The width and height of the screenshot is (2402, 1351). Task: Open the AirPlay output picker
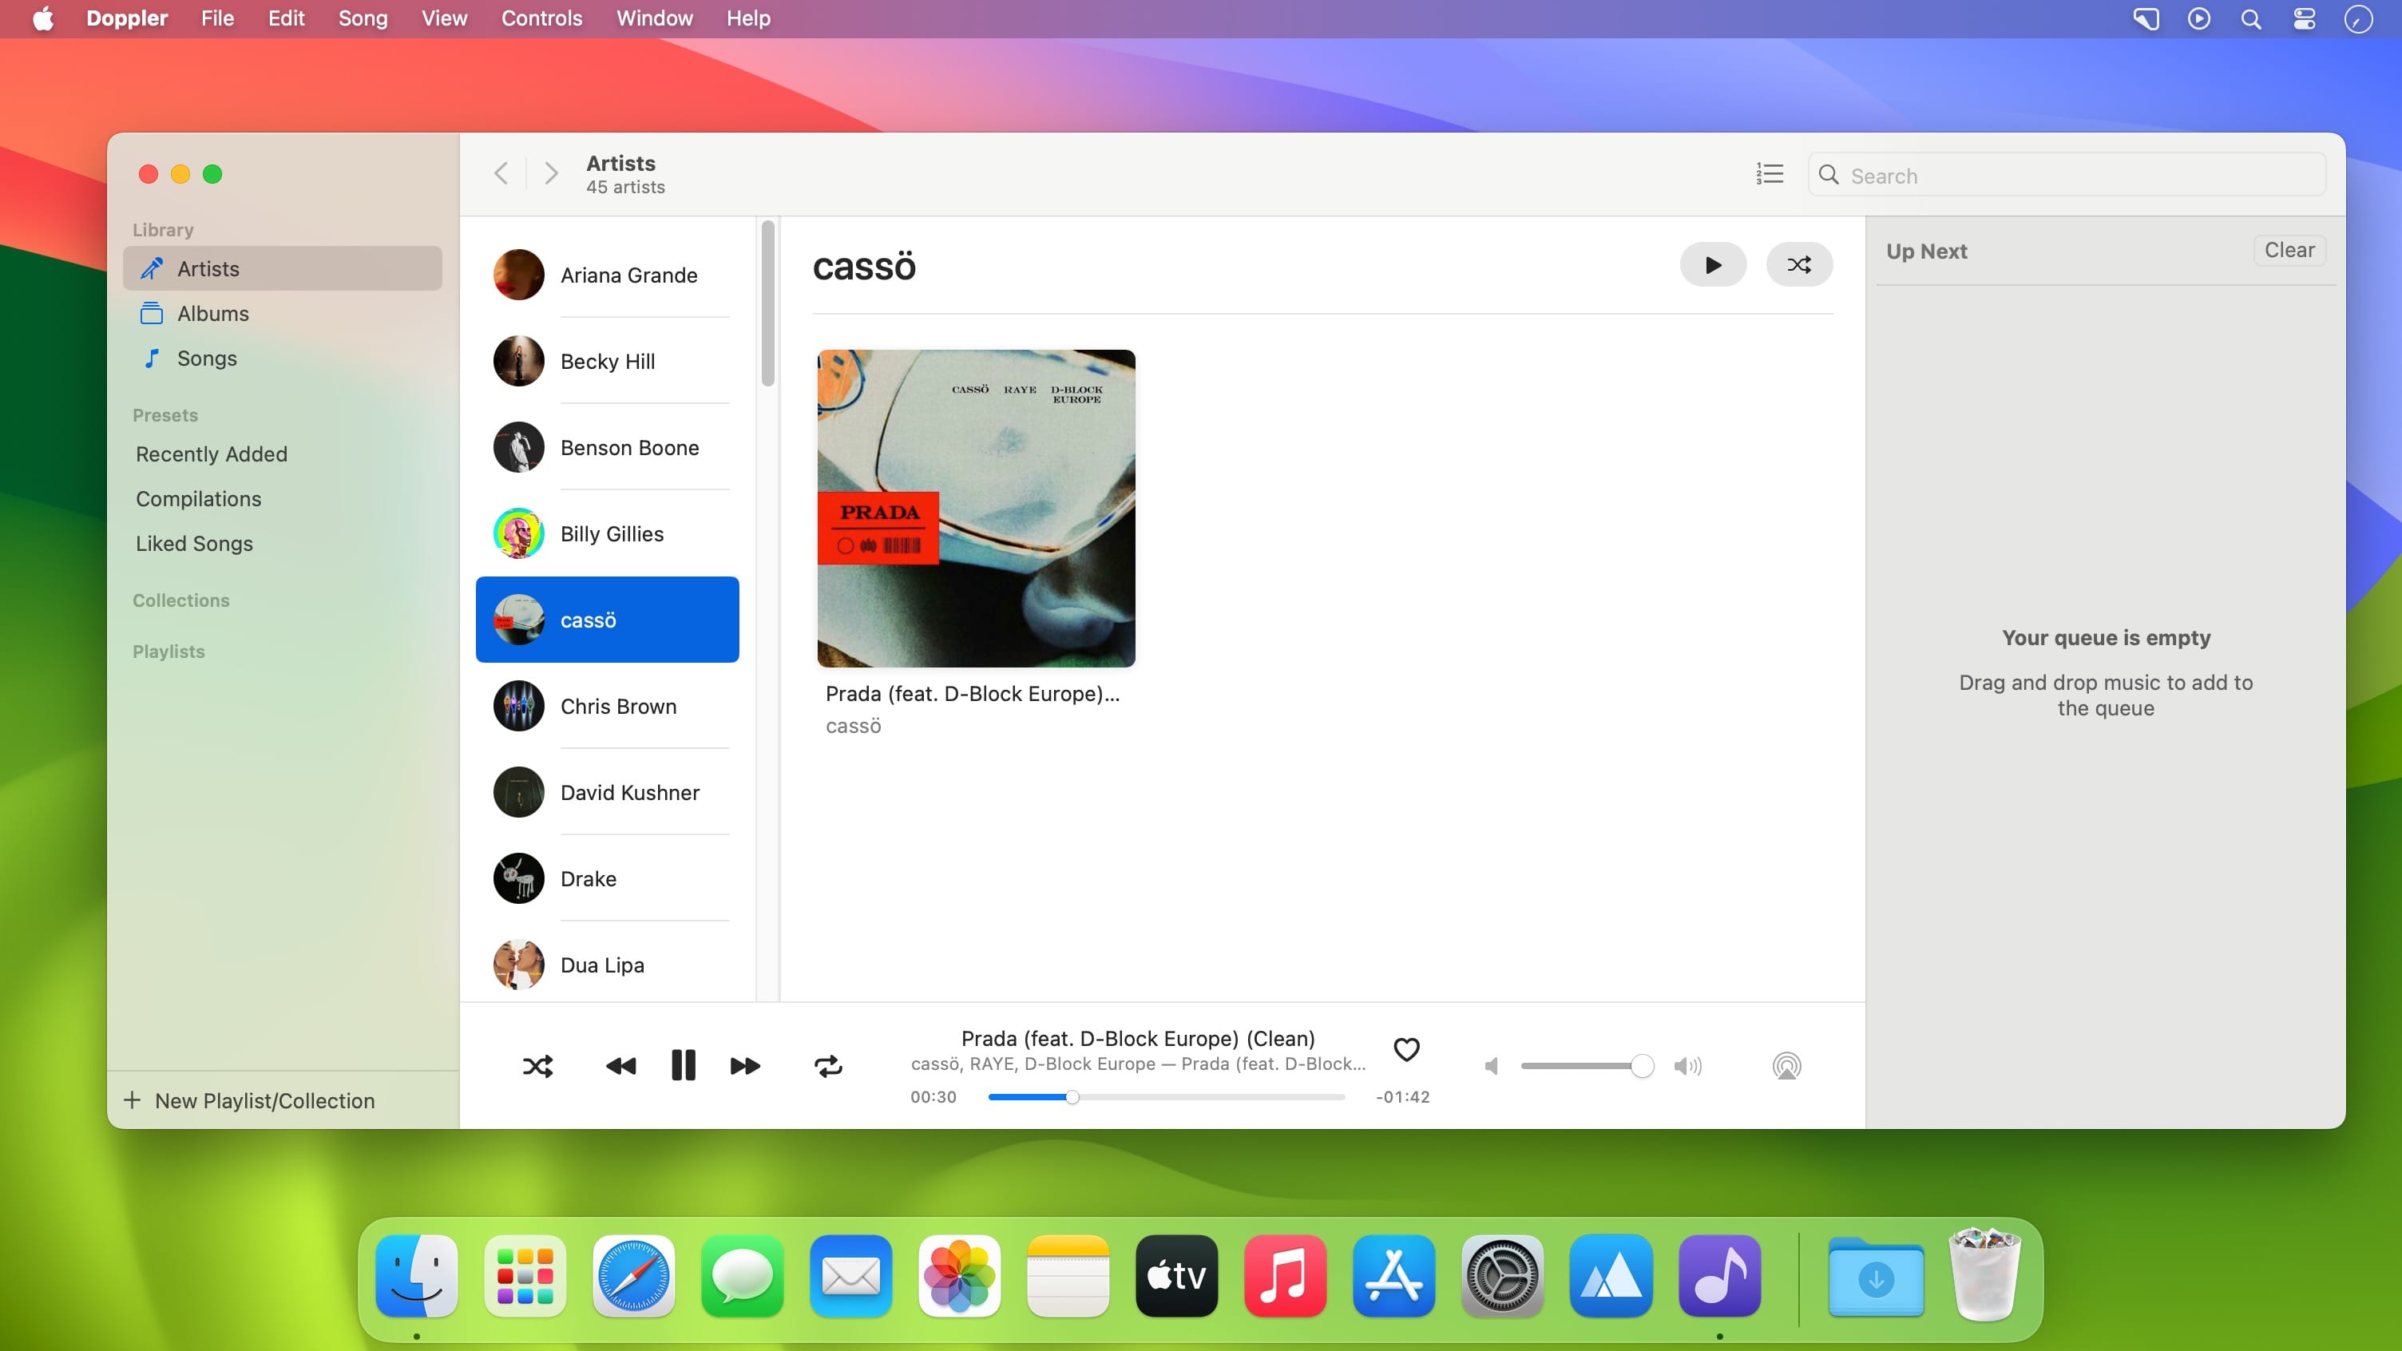(x=1786, y=1066)
